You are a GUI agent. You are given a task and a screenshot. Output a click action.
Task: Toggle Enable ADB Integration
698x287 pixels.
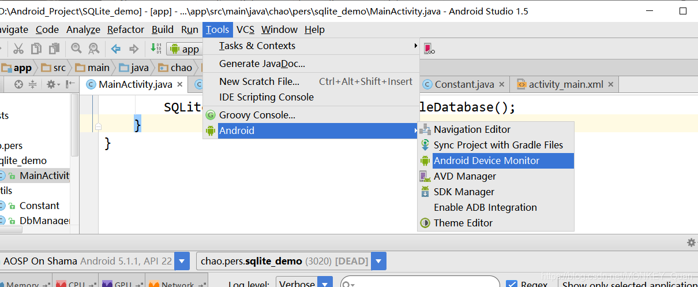click(496, 207)
